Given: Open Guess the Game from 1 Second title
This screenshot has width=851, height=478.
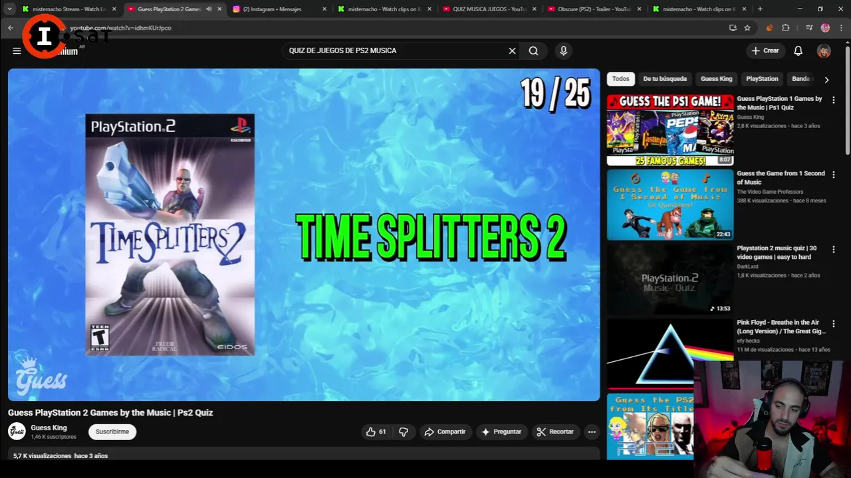Looking at the screenshot, I should [781, 178].
